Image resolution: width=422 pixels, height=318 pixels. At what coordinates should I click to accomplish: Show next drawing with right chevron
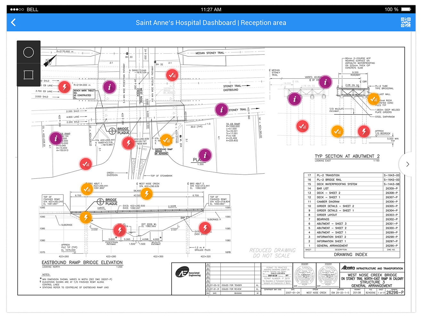407,164
